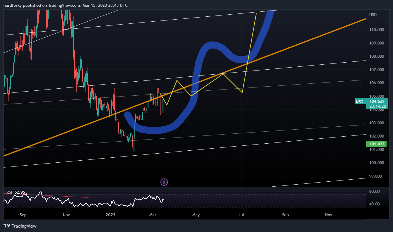Screen dimensions: 393x232
Task: Click the 100.000 price axis label
Action: tap(377, 163)
